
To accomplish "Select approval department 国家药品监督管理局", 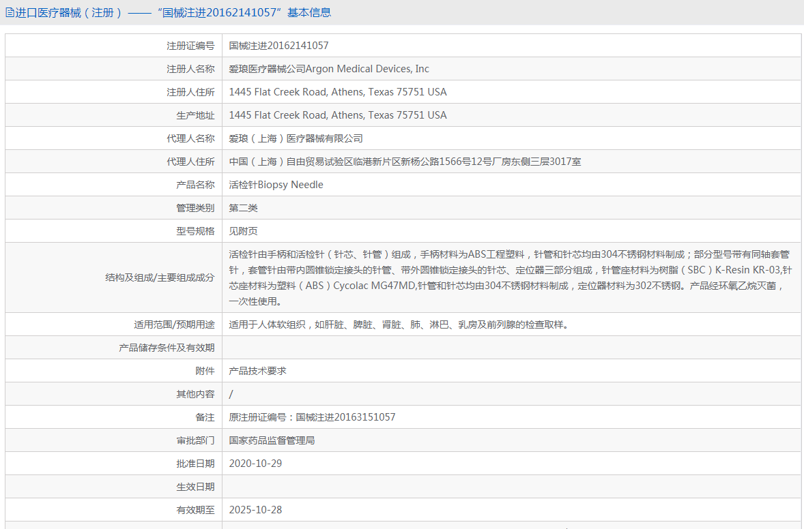I will tap(272, 440).
